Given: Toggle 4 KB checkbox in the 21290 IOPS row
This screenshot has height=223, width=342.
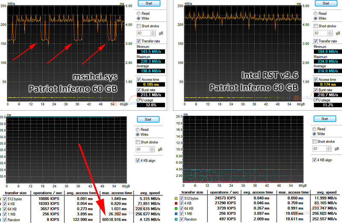Looking at the screenshot, I should [x=181, y=203].
